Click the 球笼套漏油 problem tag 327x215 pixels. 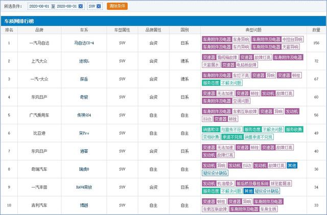point(281,183)
